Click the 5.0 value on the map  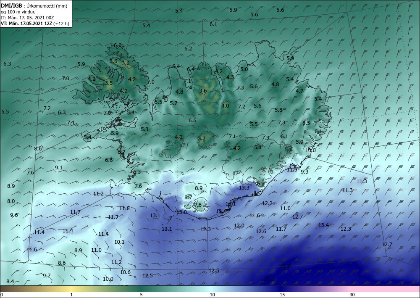244,69
